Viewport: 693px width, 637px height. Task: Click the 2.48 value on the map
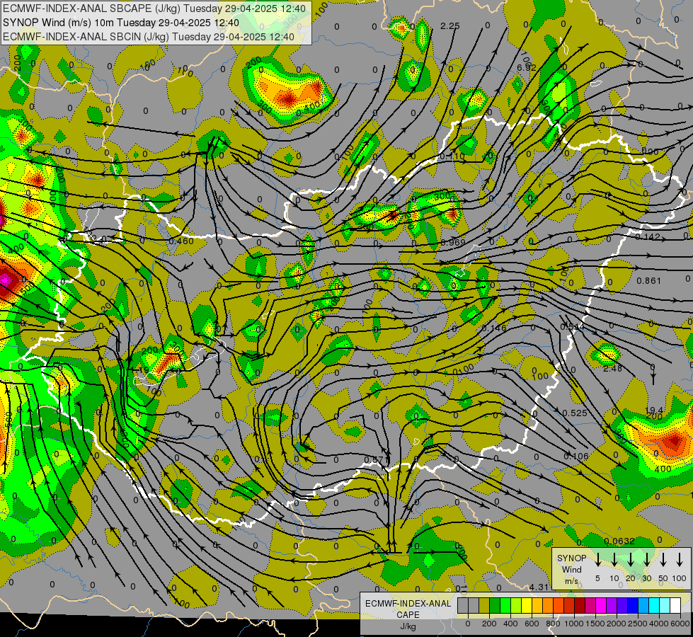(612, 368)
